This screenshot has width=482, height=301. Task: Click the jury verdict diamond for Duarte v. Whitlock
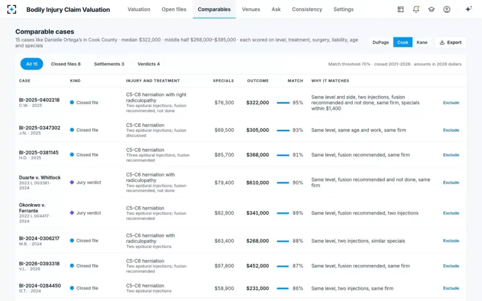(x=72, y=182)
